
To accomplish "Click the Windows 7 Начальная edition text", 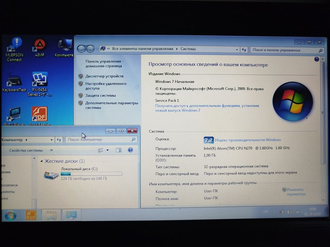I will (175, 82).
